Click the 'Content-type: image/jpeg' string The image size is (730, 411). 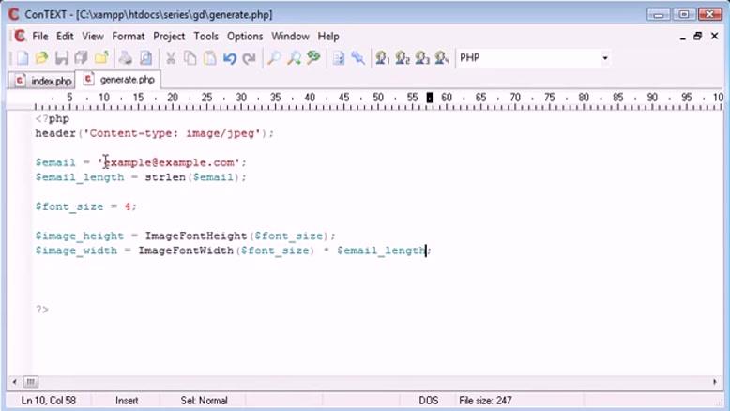click(172, 133)
